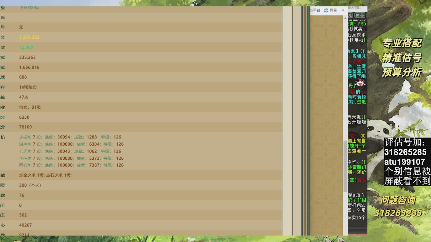Image resolution: width=431 pixels, height=242 pixels.
Task: Click the value 40267
Action: tap(26, 225)
